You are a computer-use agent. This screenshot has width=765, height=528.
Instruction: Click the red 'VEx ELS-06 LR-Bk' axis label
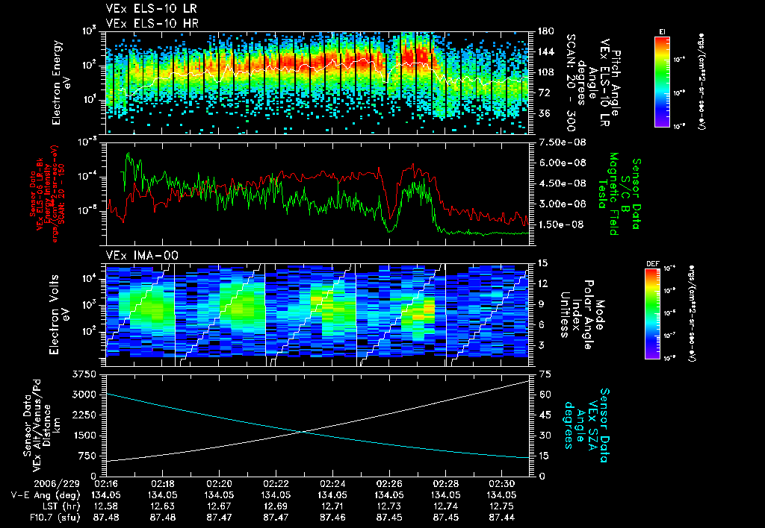[x=40, y=194]
